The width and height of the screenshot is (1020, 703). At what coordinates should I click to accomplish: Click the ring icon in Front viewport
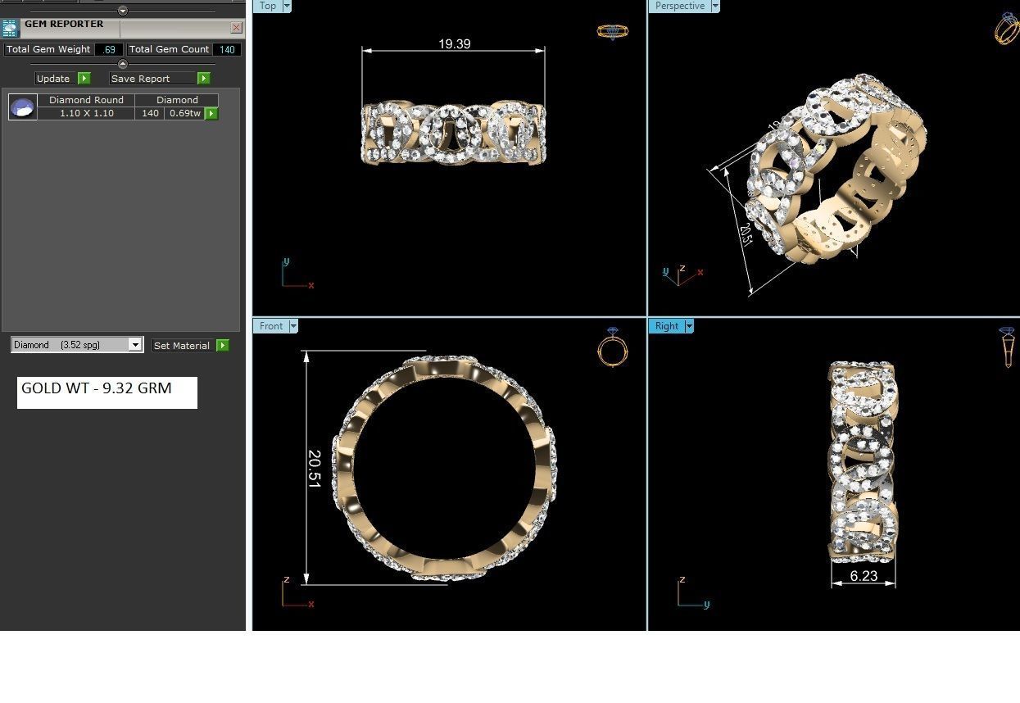click(613, 347)
